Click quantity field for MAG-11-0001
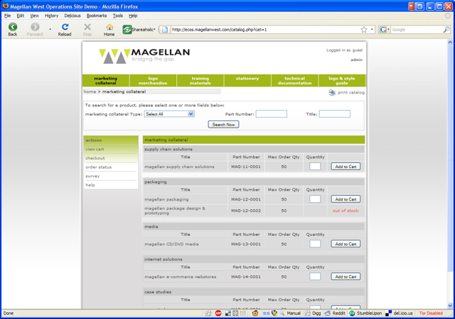This screenshot has height=319, width=455. pyautogui.click(x=315, y=167)
